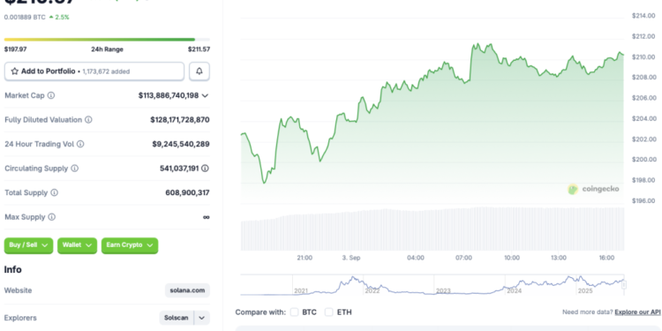Click the $214.00 price axis label
The width and height of the screenshot is (662, 331).
(643, 16)
